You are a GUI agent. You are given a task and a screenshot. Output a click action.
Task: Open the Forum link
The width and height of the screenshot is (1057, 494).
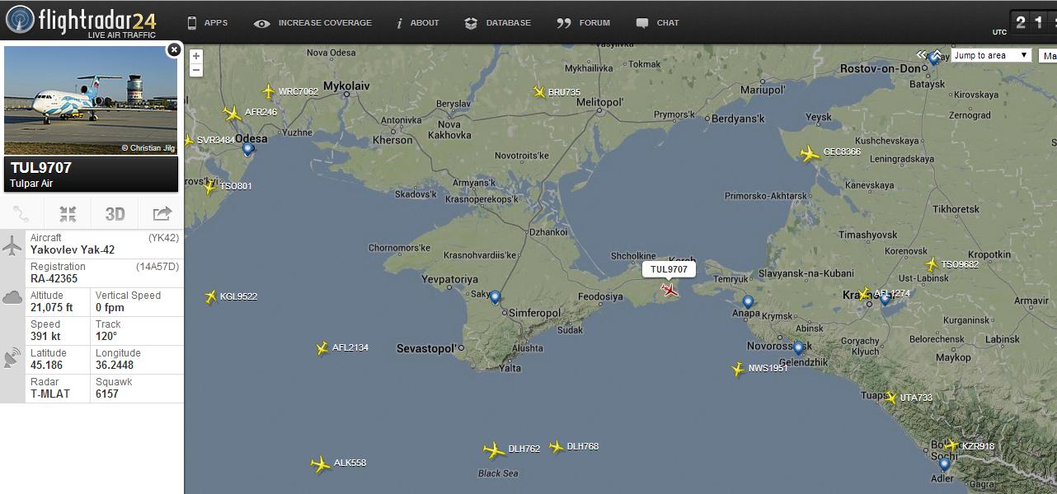(x=584, y=23)
